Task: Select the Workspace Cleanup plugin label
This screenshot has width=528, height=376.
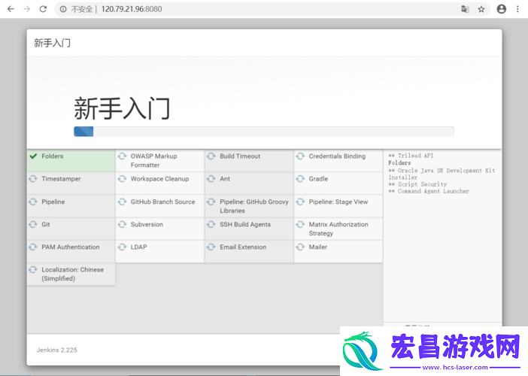Action: [x=159, y=179]
